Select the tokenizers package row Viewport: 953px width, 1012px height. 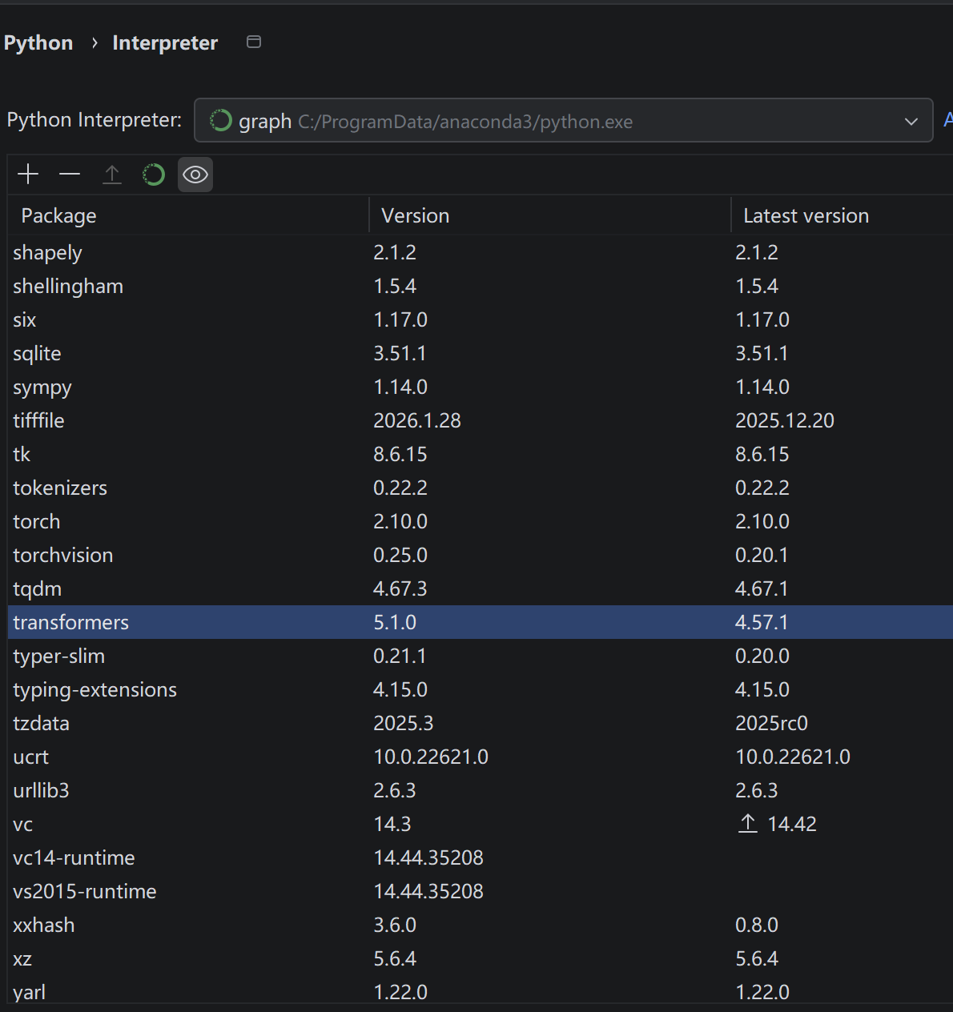pos(480,488)
